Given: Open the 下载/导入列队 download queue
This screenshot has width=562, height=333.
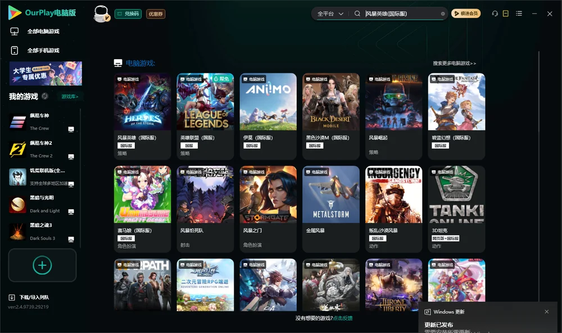Looking at the screenshot, I should click(x=29, y=297).
